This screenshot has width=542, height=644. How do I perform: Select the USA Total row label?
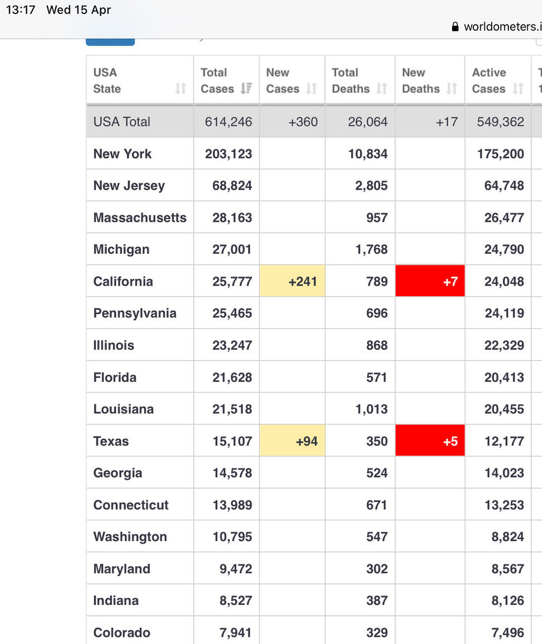(x=122, y=121)
